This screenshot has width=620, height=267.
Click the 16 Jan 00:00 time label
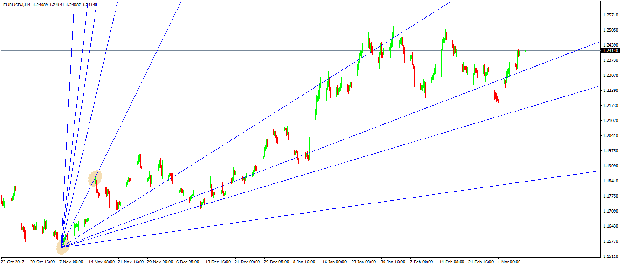point(335,262)
